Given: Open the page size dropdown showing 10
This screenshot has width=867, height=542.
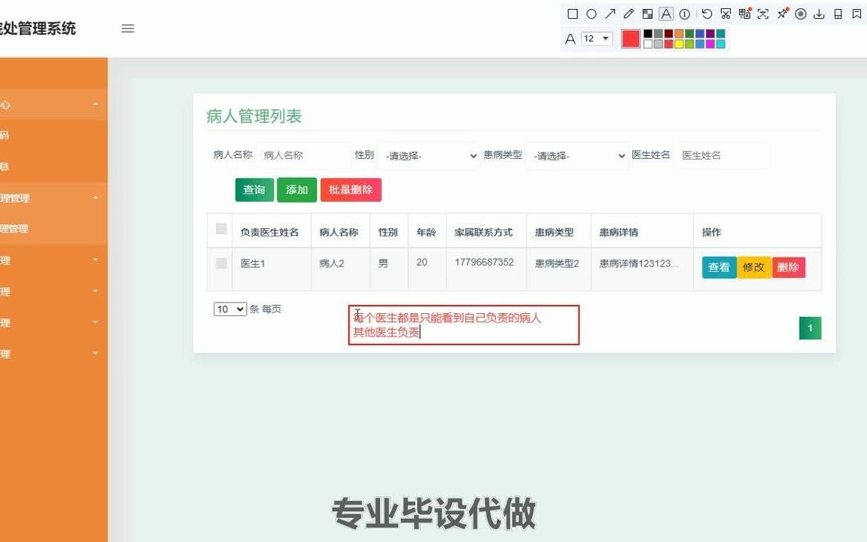Looking at the screenshot, I should click(230, 309).
